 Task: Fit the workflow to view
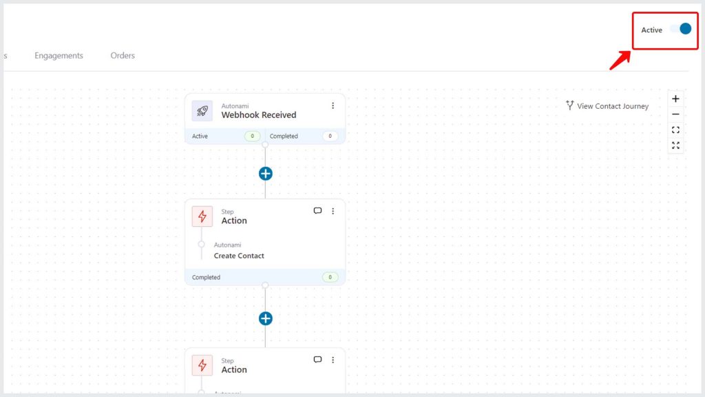coord(675,130)
